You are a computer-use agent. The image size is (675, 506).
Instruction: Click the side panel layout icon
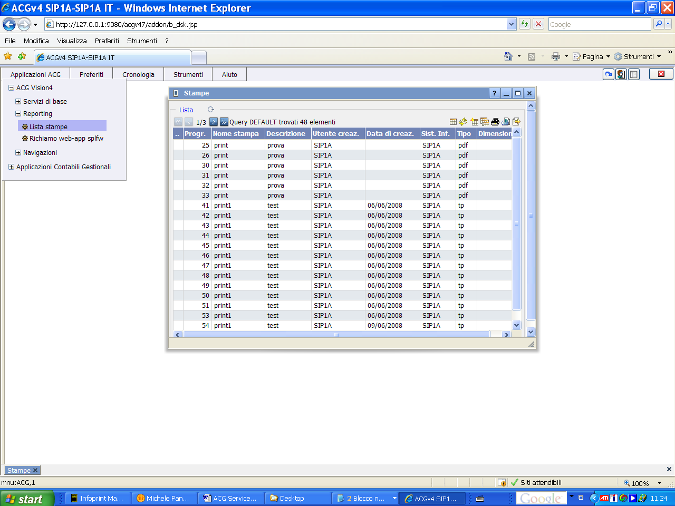tap(634, 74)
